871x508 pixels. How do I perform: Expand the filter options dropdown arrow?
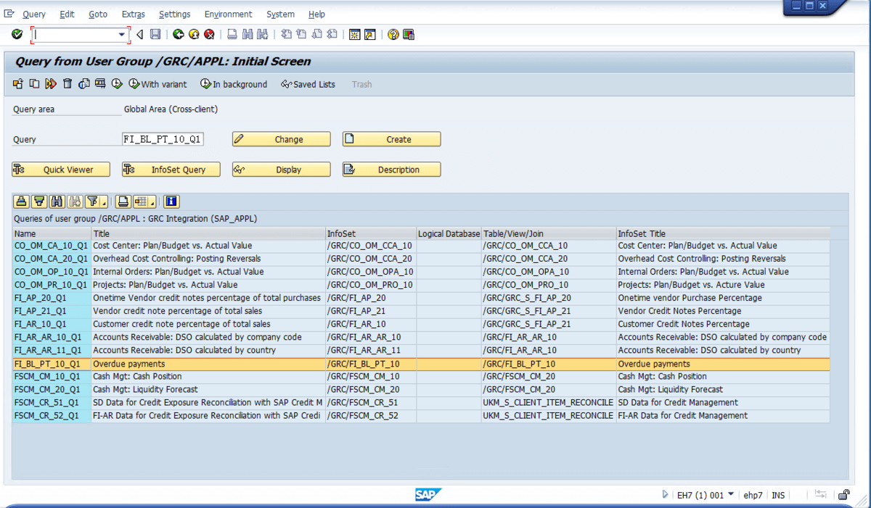(x=105, y=203)
